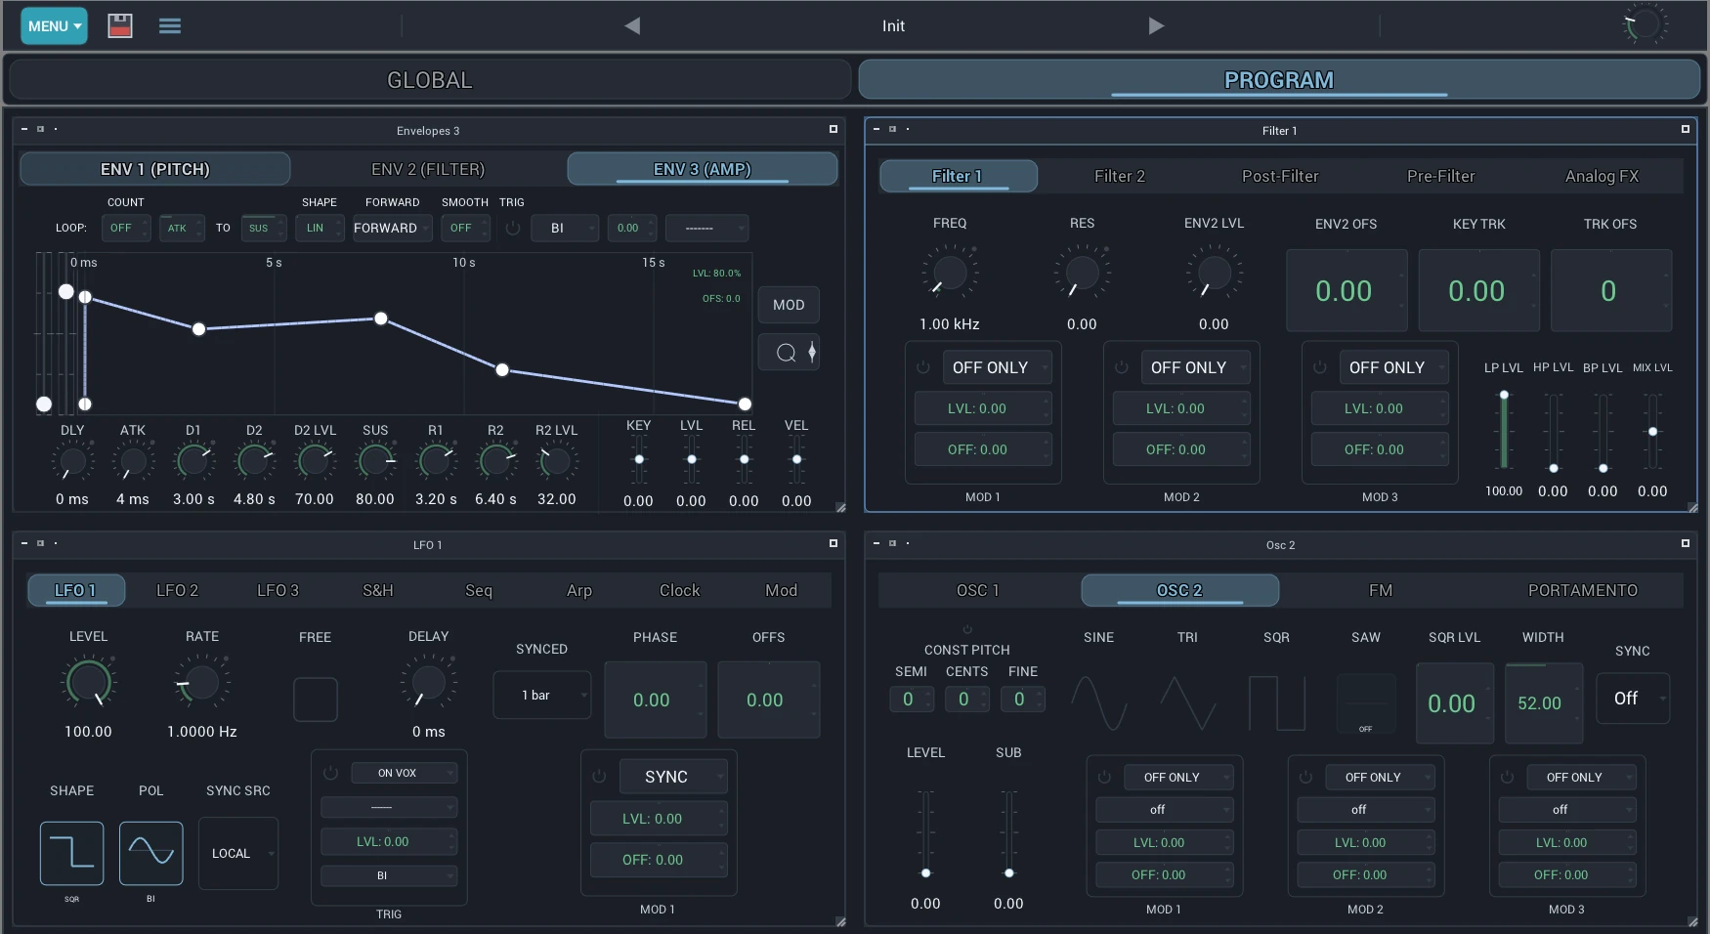Viewport: 1710px width, 934px height.
Task: Switch to the Filter 2 tab
Action: [x=1119, y=176]
